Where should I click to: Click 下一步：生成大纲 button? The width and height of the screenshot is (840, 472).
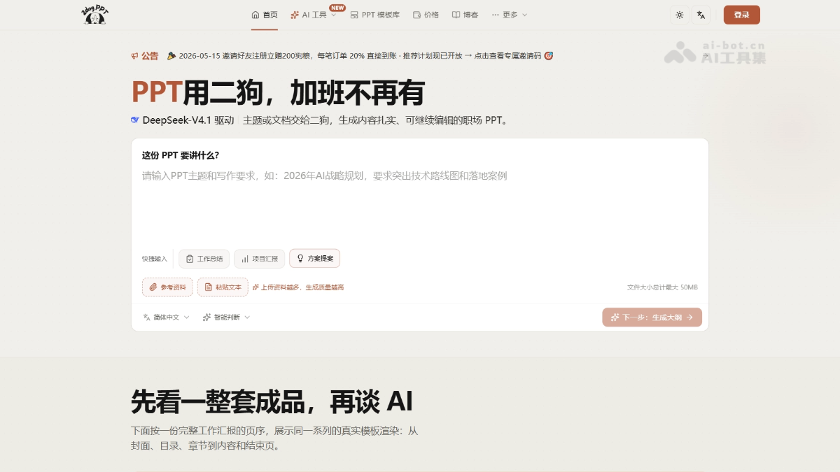(x=652, y=317)
